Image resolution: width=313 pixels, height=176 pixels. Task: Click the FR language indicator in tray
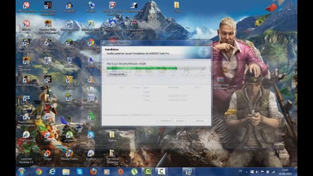[241, 171]
